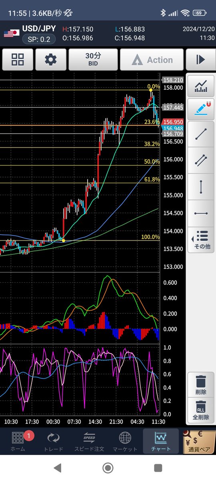Select the チャート tab
Image resolution: width=216 pixels, height=481 pixels.
(161, 441)
